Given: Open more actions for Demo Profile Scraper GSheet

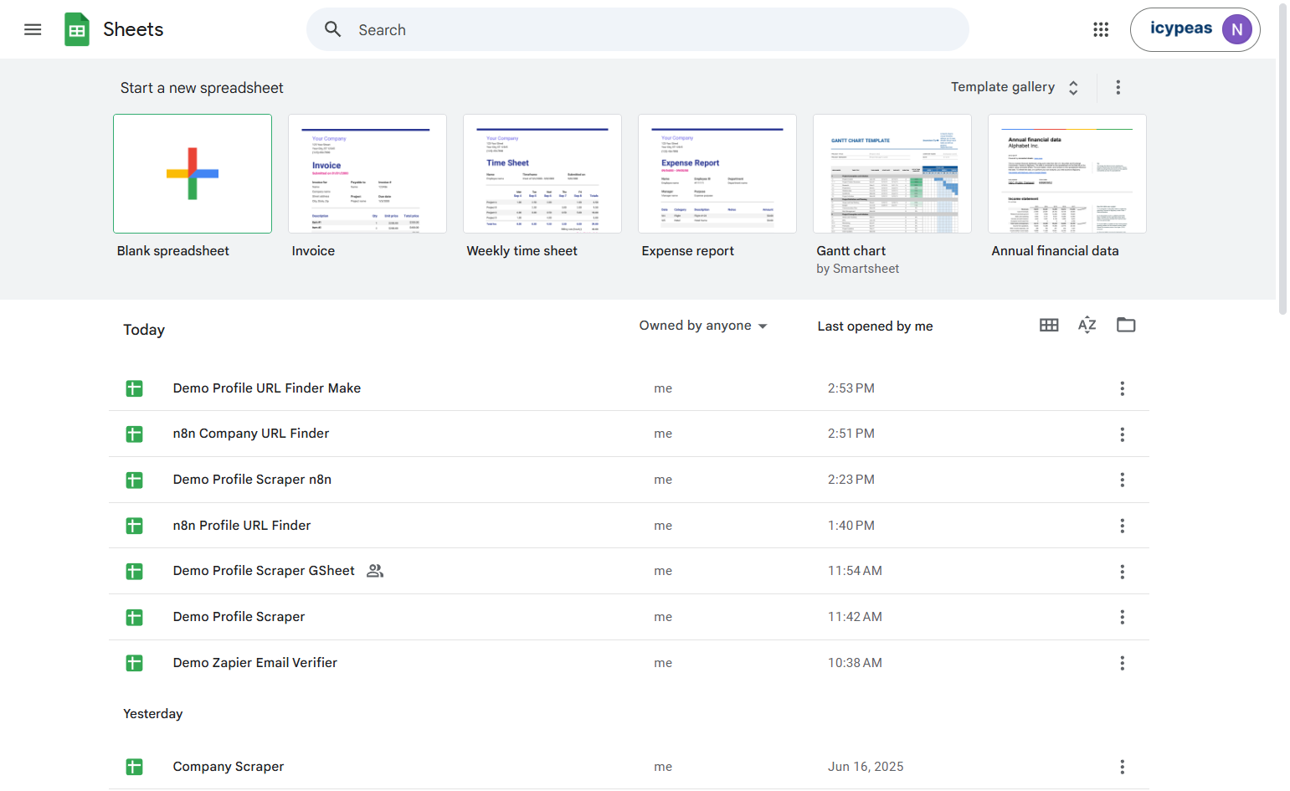Looking at the screenshot, I should 1122,572.
